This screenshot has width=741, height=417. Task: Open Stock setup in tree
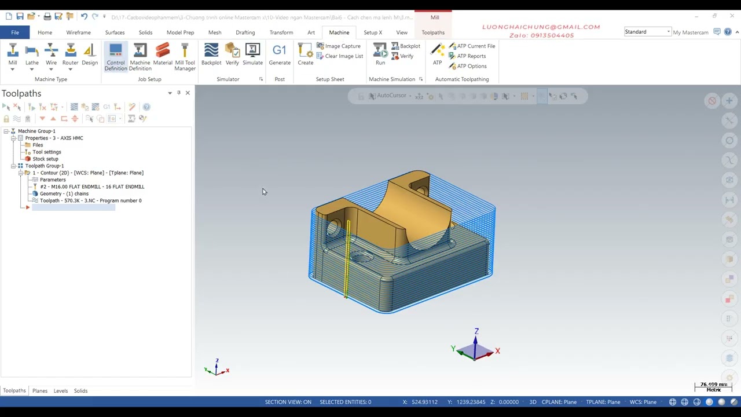45,159
